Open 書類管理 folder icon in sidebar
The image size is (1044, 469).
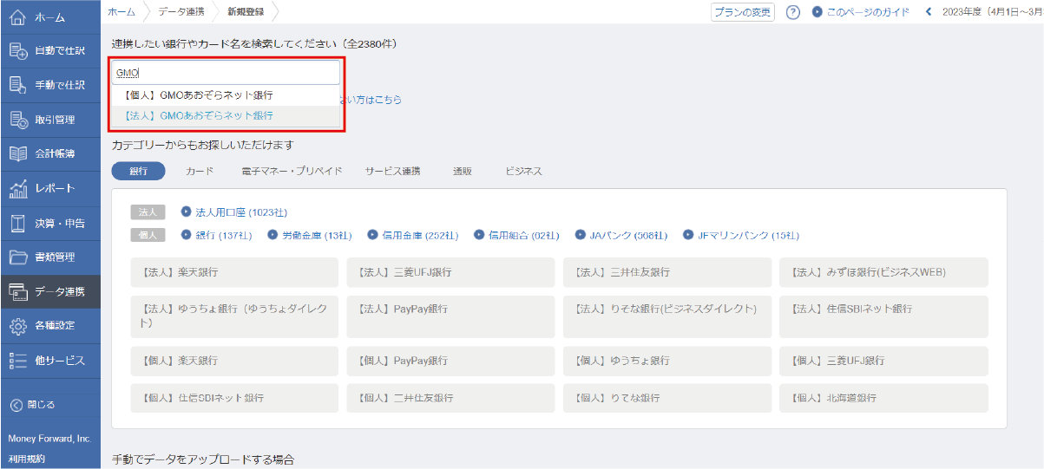coord(19,257)
